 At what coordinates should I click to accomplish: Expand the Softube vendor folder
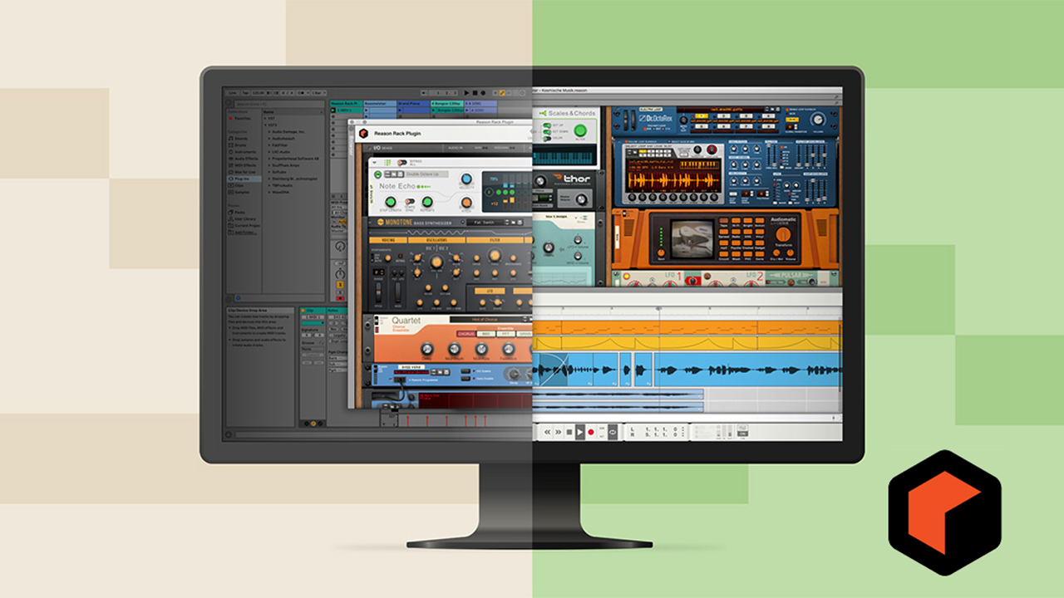[268, 172]
